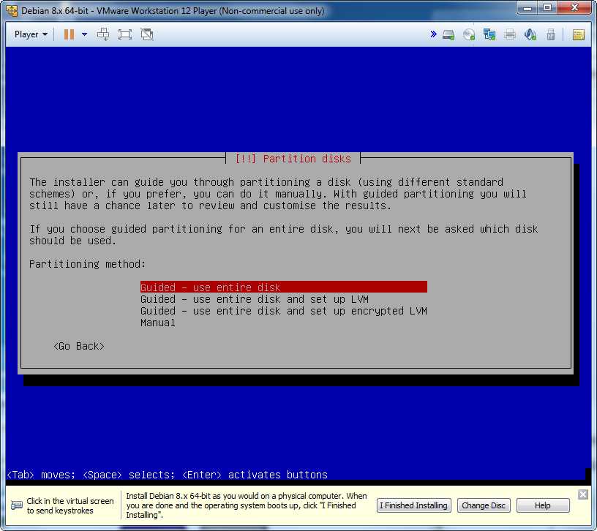Maximize the VMware Player window
Image resolution: width=597 pixels, height=531 pixels.
547,7
